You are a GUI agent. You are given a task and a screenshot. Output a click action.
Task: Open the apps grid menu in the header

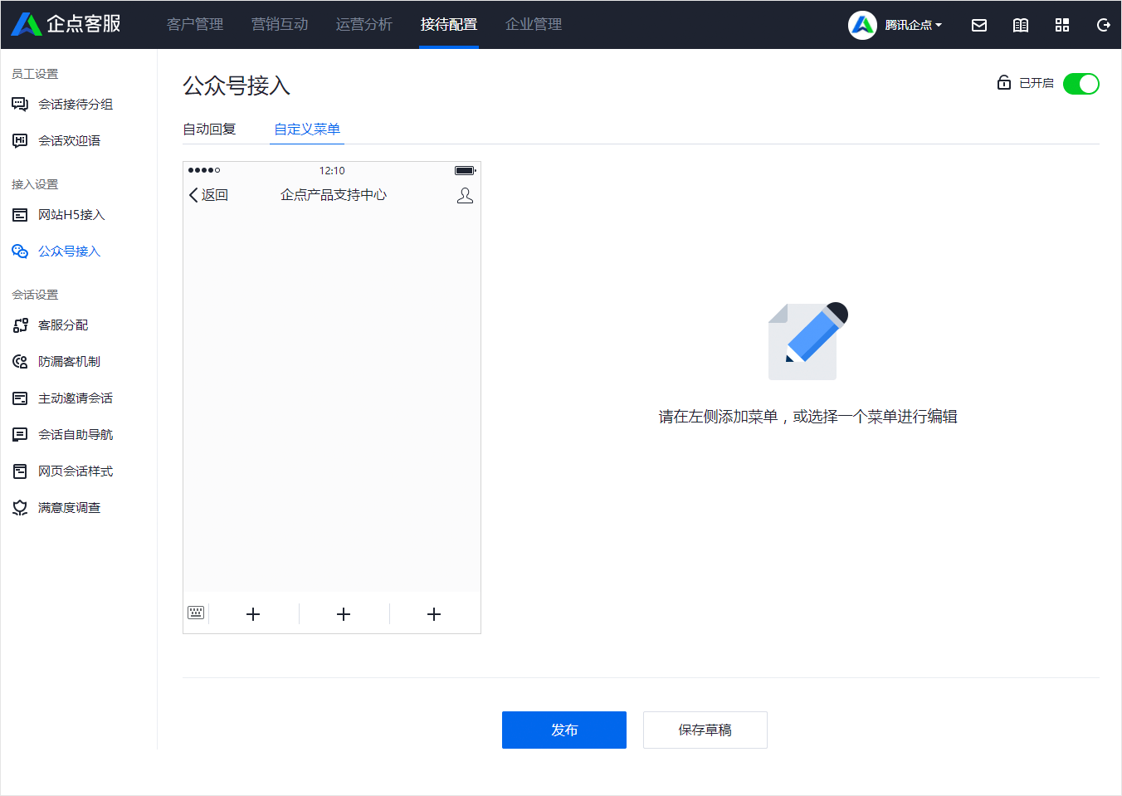click(1062, 25)
